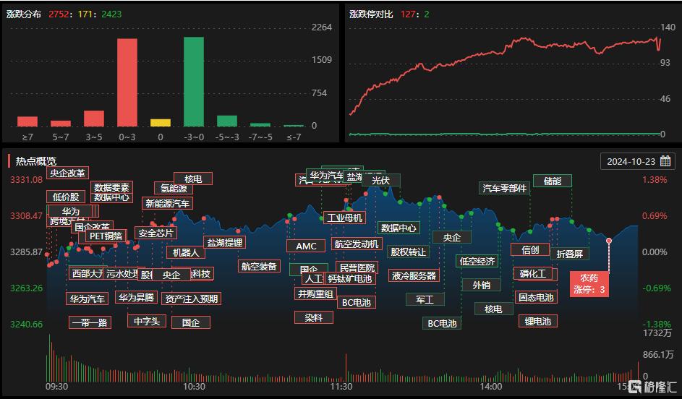
Task: Open the 光伏 green sector tag
Action: click(x=380, y=180)
